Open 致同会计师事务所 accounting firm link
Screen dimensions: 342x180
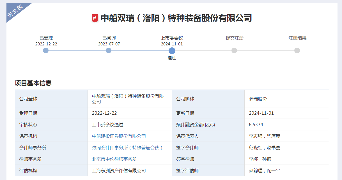tap(127, 148)
